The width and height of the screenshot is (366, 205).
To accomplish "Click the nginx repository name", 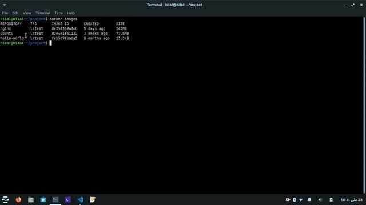I will [6, 29].
